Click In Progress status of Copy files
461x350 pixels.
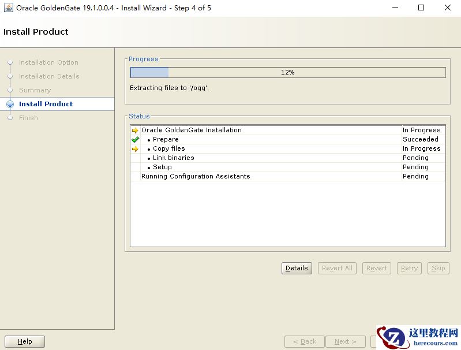click(x=422, y=148)
